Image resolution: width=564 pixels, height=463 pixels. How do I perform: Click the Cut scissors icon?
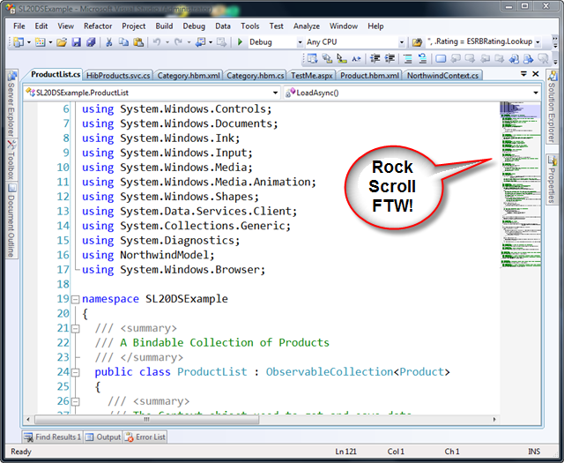tap(109, 41)
